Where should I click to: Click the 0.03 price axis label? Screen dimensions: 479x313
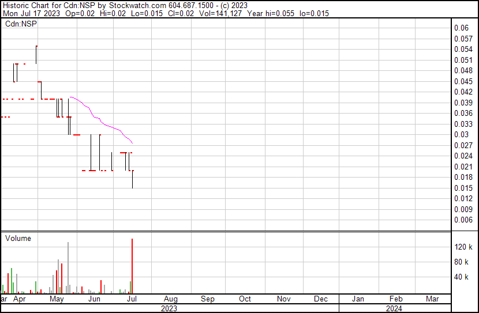coord(461,134)
